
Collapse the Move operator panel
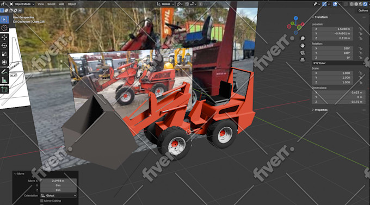click(x=19, y=174)
